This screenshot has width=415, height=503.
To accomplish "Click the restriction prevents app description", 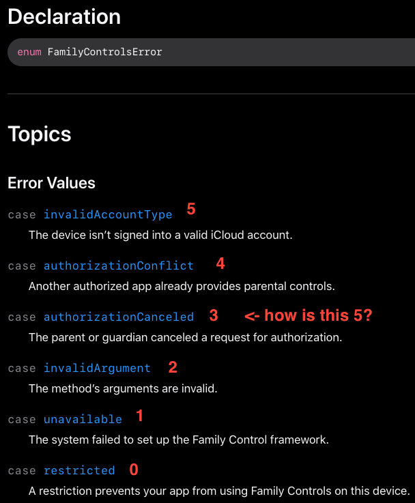I will click(219, 491).
